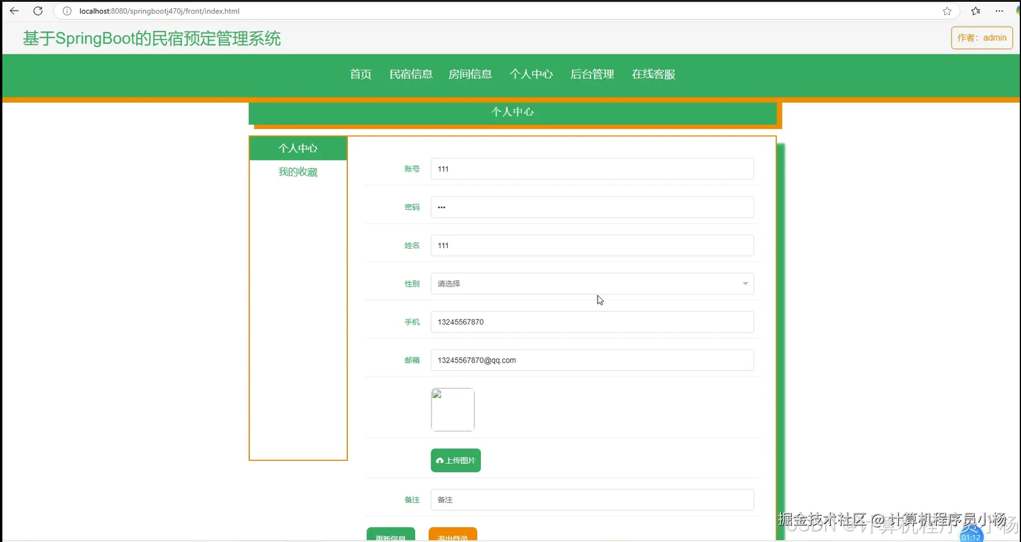Click the browser back arrow icon

14,11
